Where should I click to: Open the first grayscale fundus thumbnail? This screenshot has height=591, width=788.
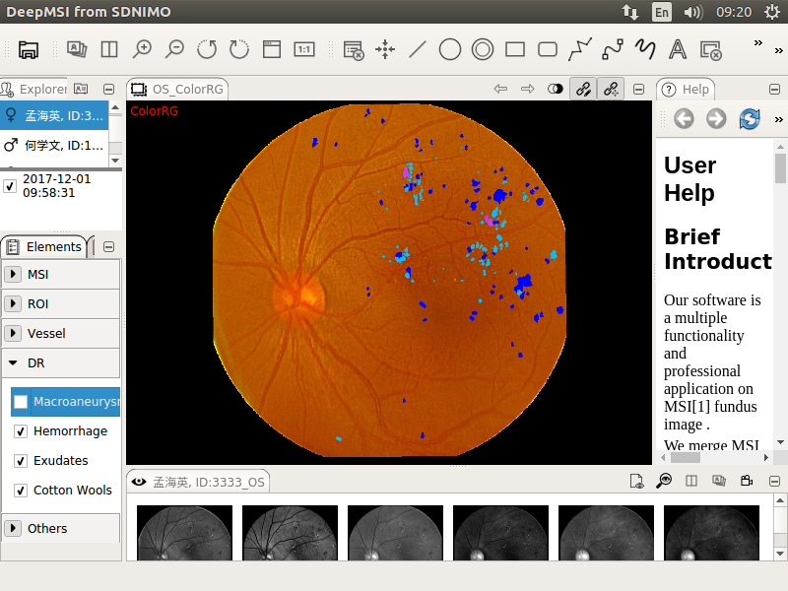[184, 533]
